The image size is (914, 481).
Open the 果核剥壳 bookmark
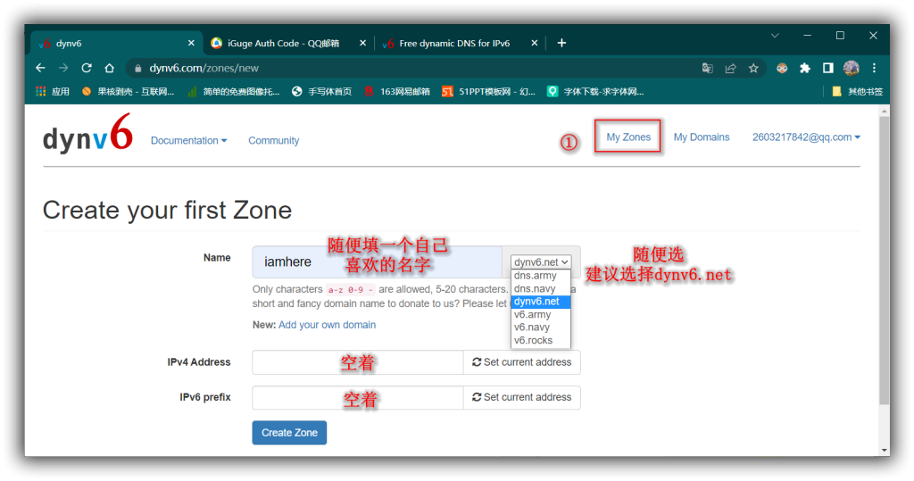point(128,92)
